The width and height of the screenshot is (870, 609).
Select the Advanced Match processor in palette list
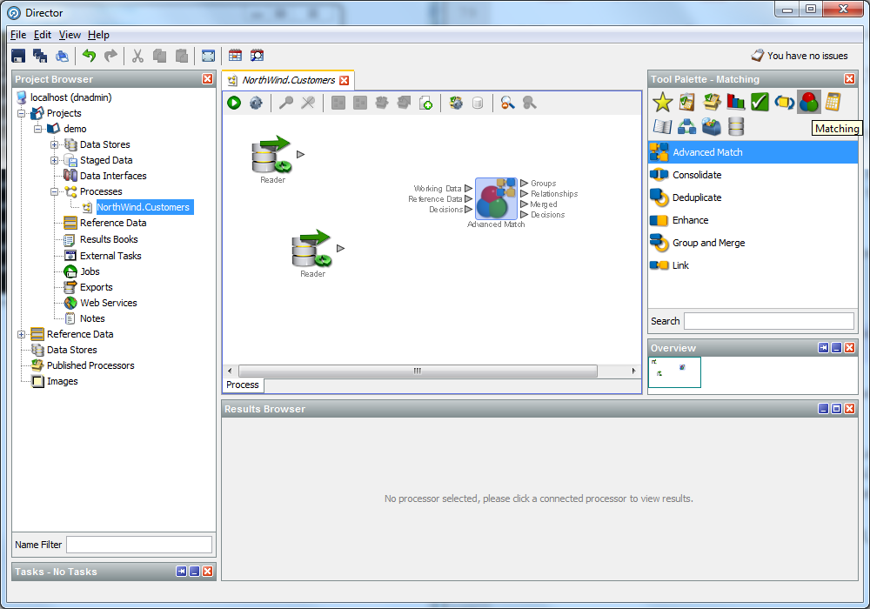coord(753,152)
